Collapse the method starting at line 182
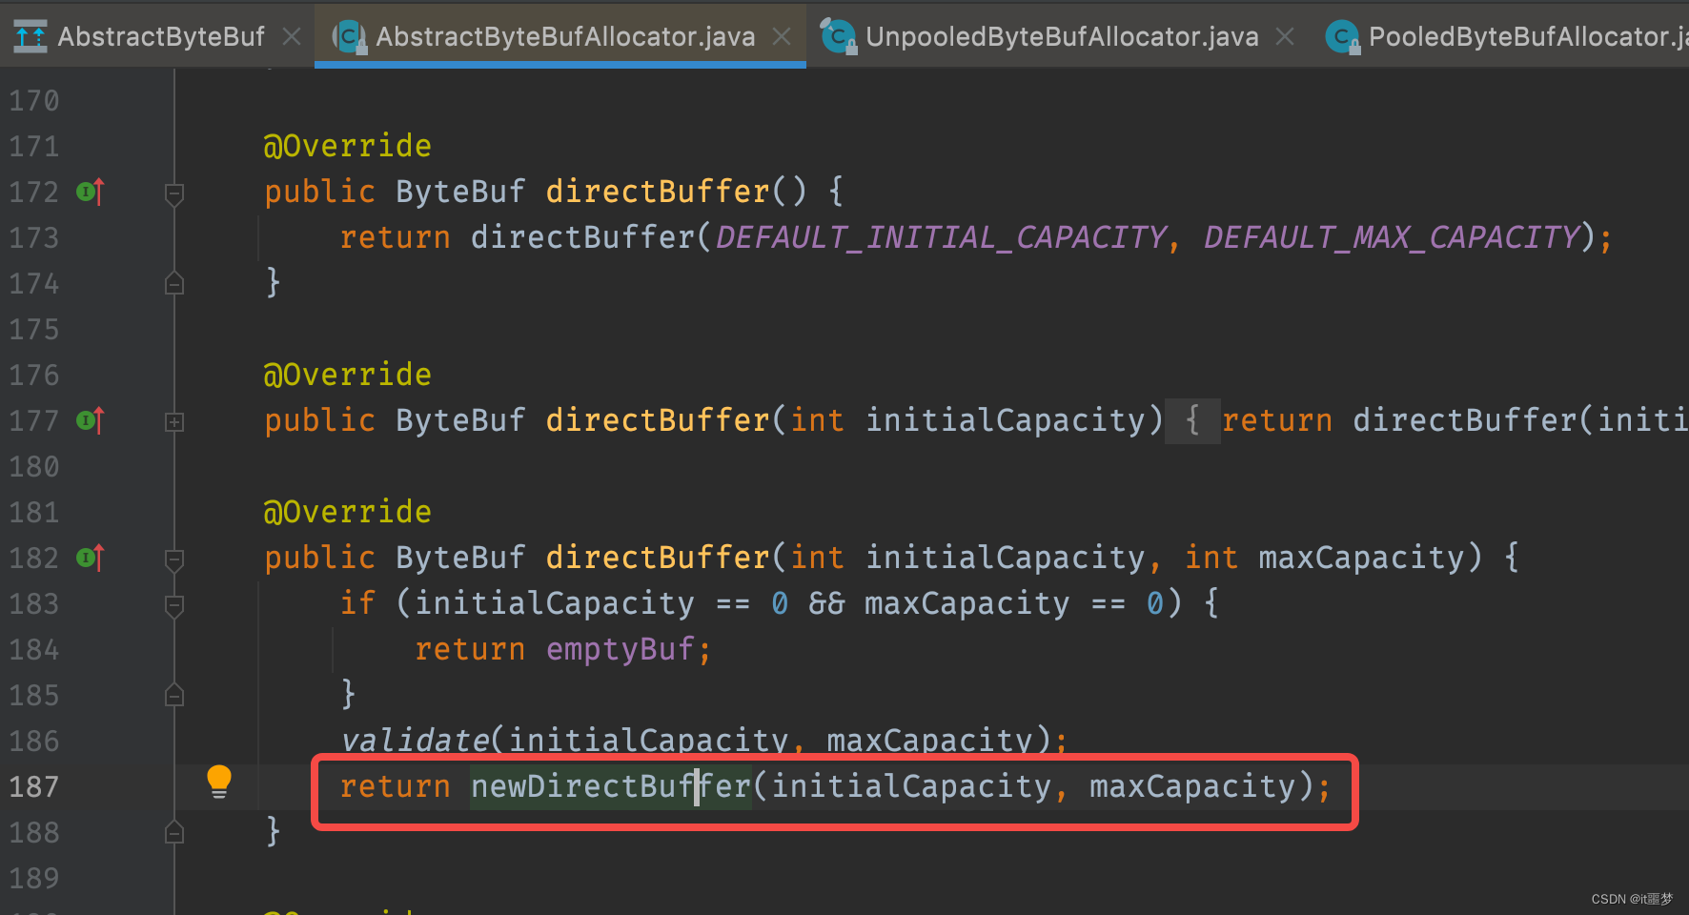Image resolution: width=1689 pixels, height=915 pixels. (174, 560)
